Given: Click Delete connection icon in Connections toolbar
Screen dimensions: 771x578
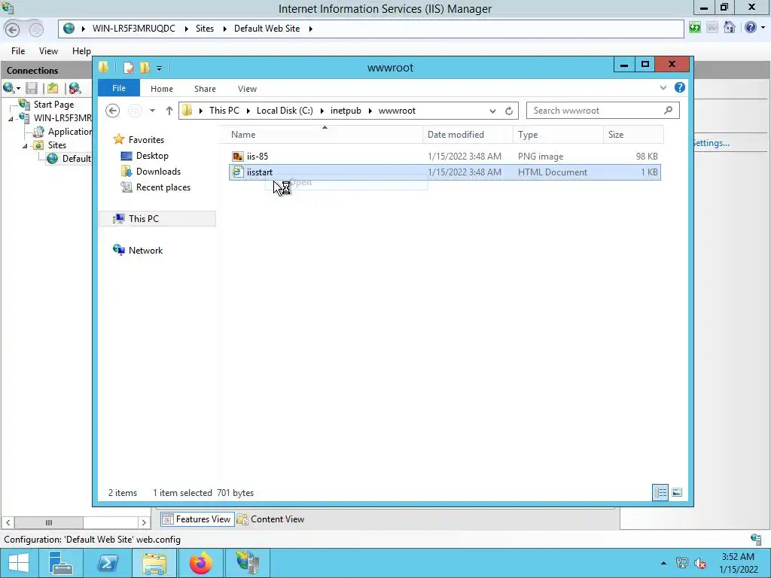Looking at the screenshot, I should [x=75, y=88].
